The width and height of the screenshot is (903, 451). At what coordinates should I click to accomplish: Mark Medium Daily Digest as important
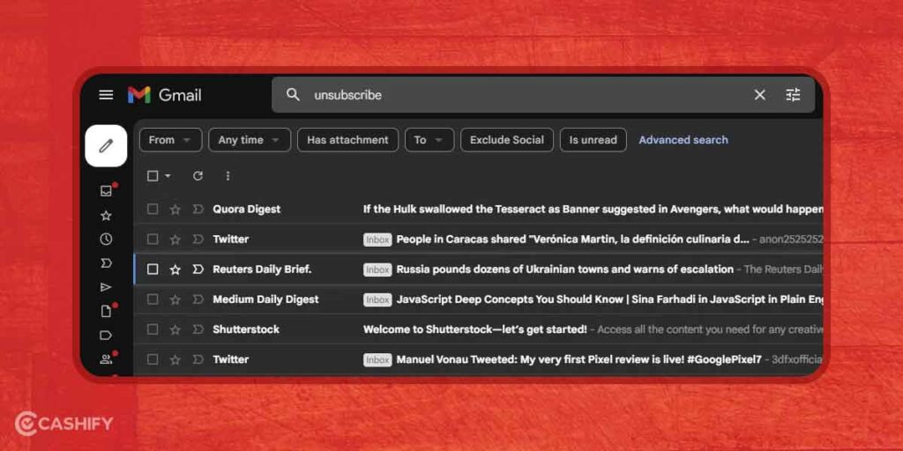click(198, 299)
